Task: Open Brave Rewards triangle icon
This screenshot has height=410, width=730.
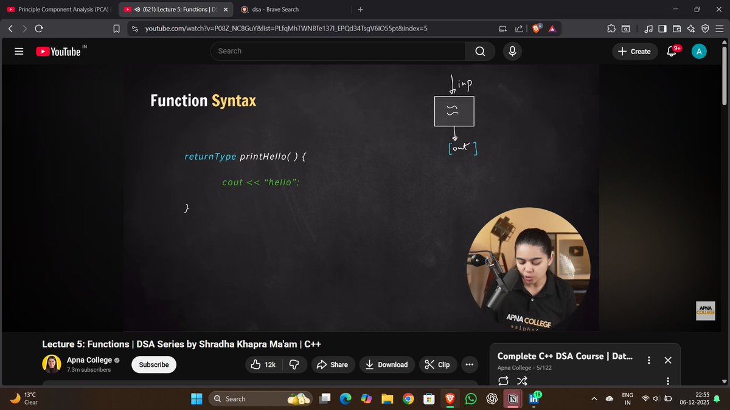Action: point(552,28)
